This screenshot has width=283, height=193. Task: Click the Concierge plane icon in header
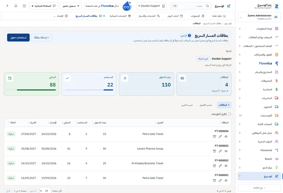[x=229, y=6]
